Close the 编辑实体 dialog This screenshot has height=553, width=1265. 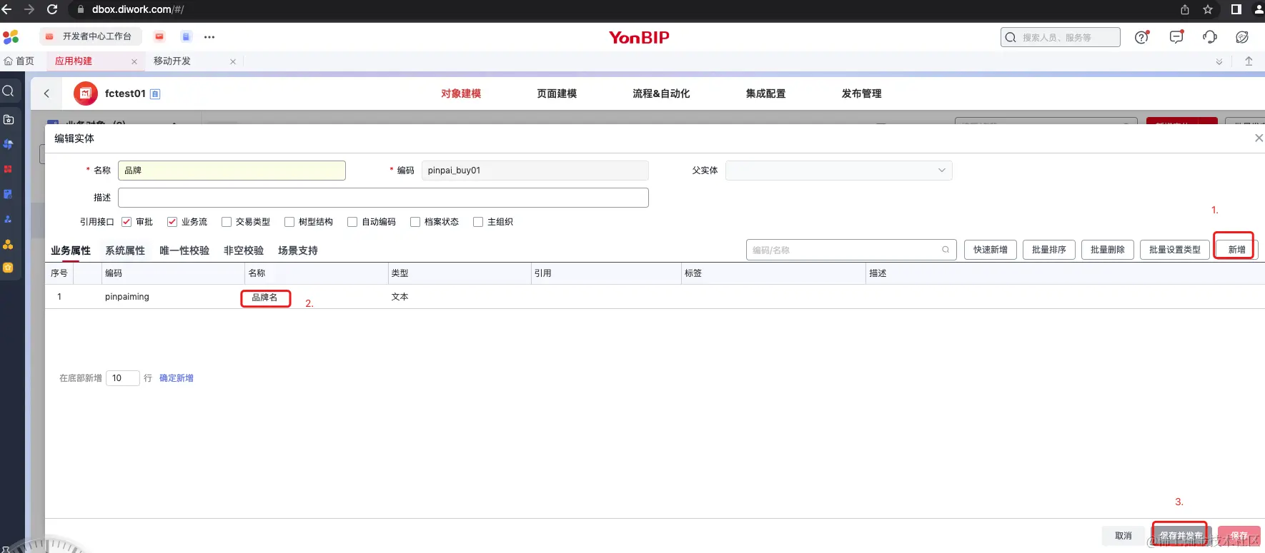(x=1259, y=138)
